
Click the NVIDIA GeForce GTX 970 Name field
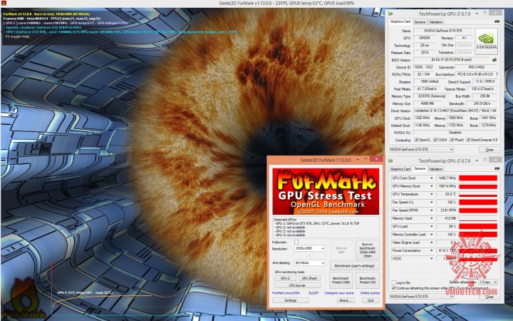pyautogui.click(x=443, y=31)
